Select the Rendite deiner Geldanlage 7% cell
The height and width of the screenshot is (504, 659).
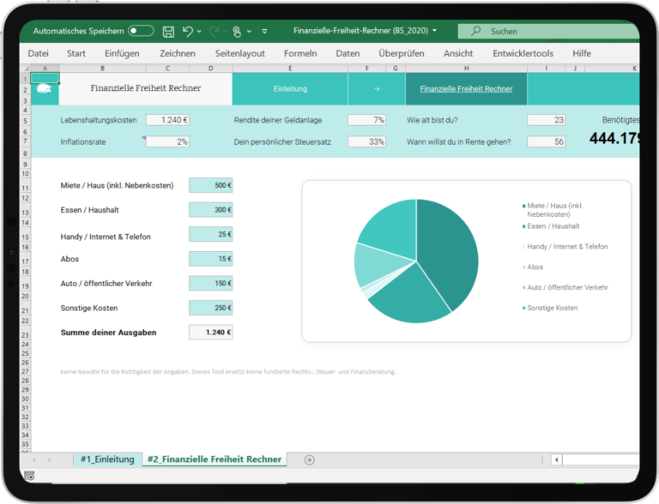pos(367,120)
